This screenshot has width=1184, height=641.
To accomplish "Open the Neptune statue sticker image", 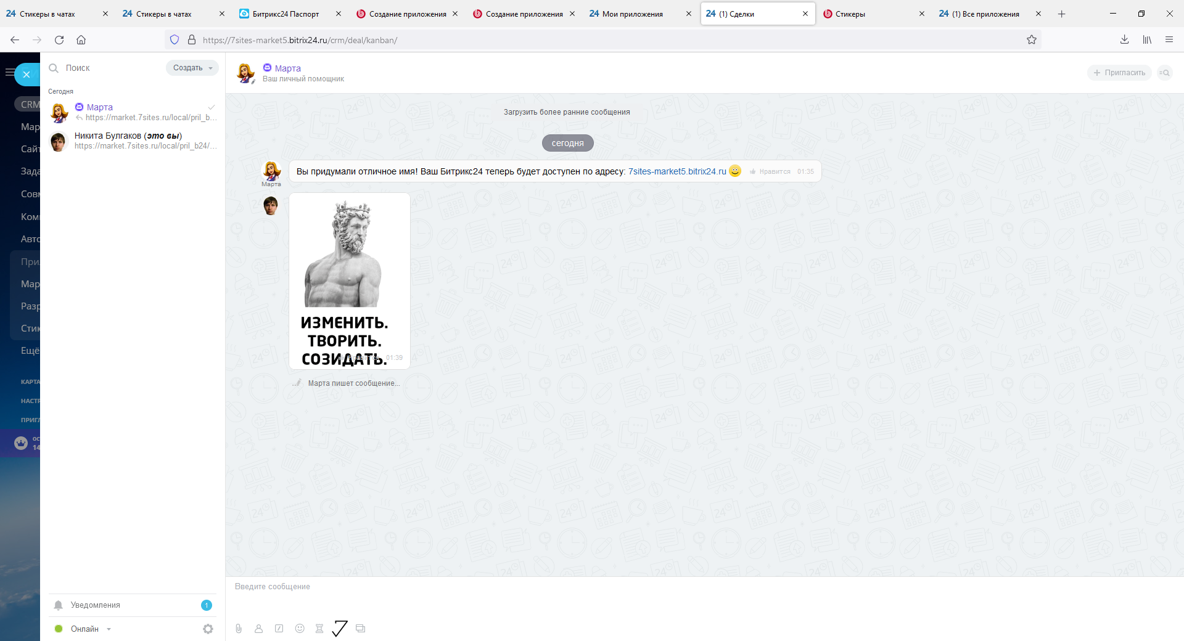I will [x=350, y=281].
